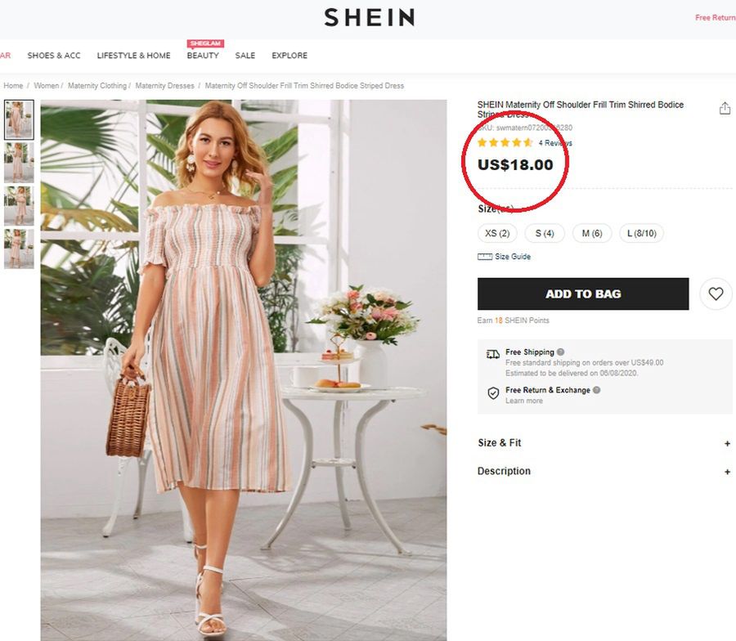Open the SALE menu item
The image size is (736, 641).
[x=245, y=56]
